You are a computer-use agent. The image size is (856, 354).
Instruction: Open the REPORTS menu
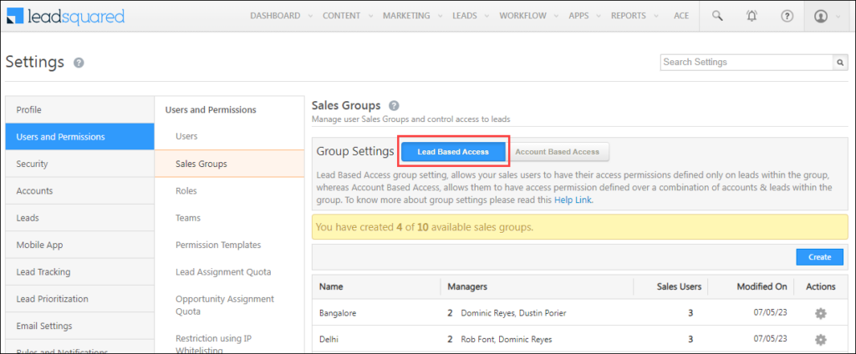(629, 16)
